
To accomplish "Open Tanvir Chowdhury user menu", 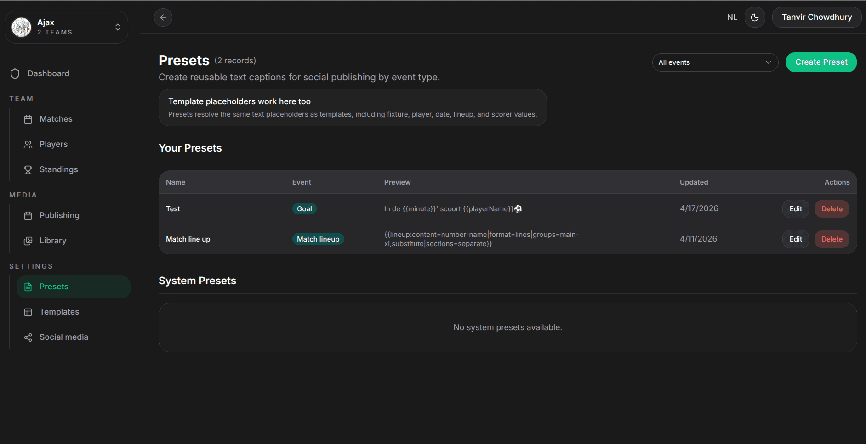I will tap(817, 17).
